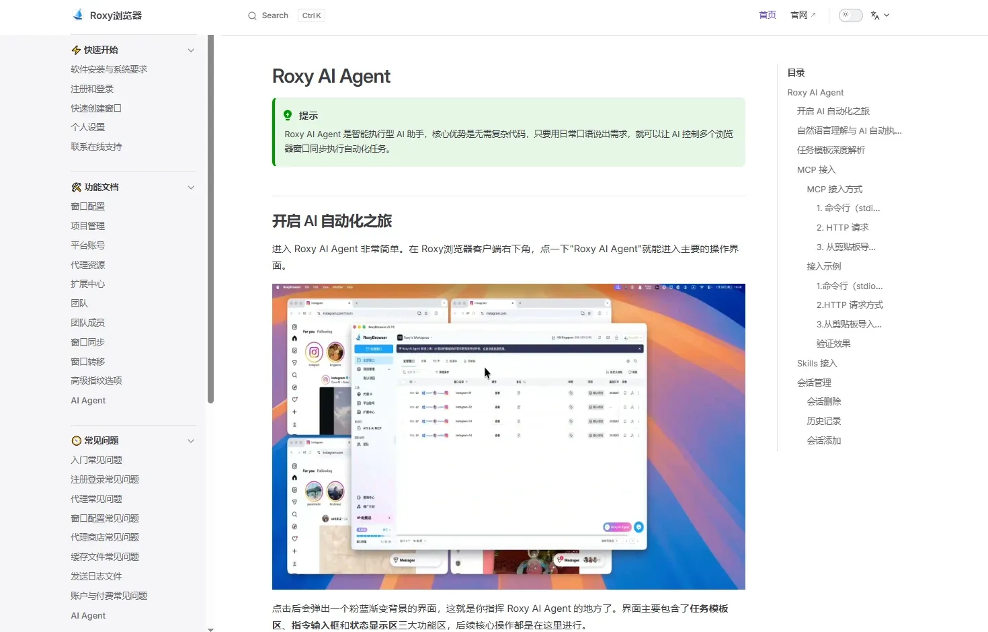Jump to 验证效果 in 目录
This screenshot has width=988, height=632.
tap(833, 344)
